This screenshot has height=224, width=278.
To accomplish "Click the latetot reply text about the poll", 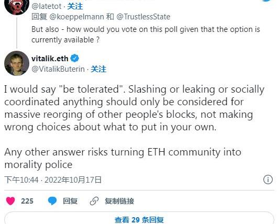I will [146, 35].
